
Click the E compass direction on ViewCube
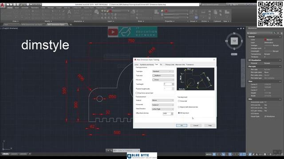pos(242,41)
